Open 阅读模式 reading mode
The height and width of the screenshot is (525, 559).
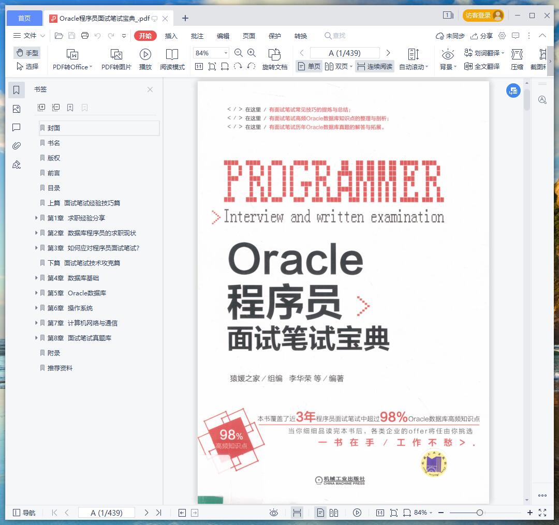[x=172, y=59]
